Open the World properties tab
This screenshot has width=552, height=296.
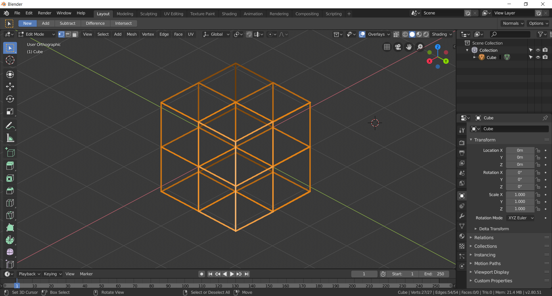point(462,183)
